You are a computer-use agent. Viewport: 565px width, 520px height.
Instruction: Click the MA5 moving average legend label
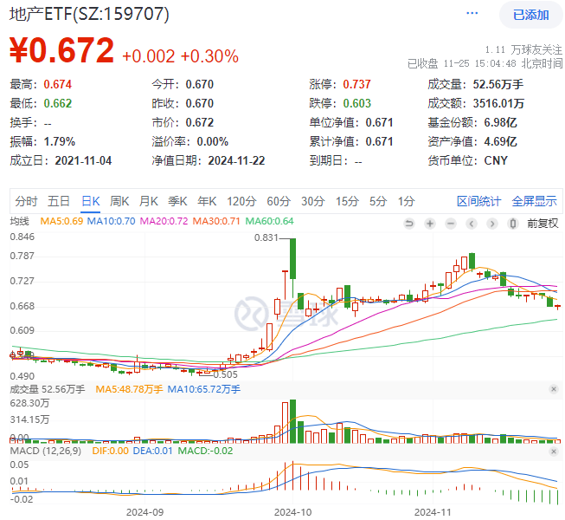61,221
